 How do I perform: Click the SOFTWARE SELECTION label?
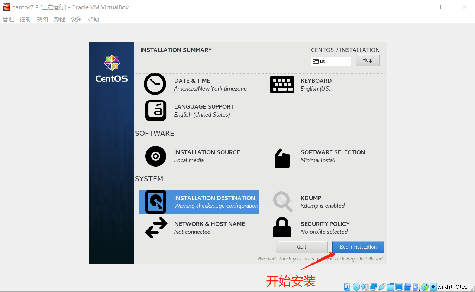(x=333, y=152)
